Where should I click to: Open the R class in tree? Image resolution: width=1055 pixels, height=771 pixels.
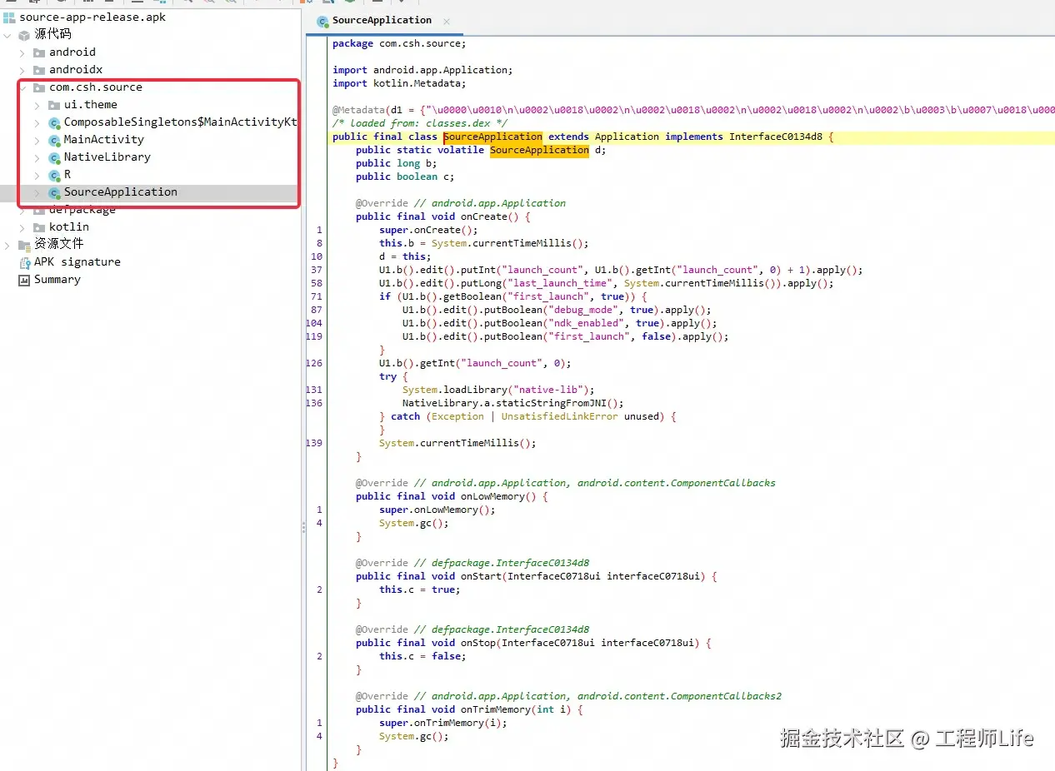tap(67, 175)
